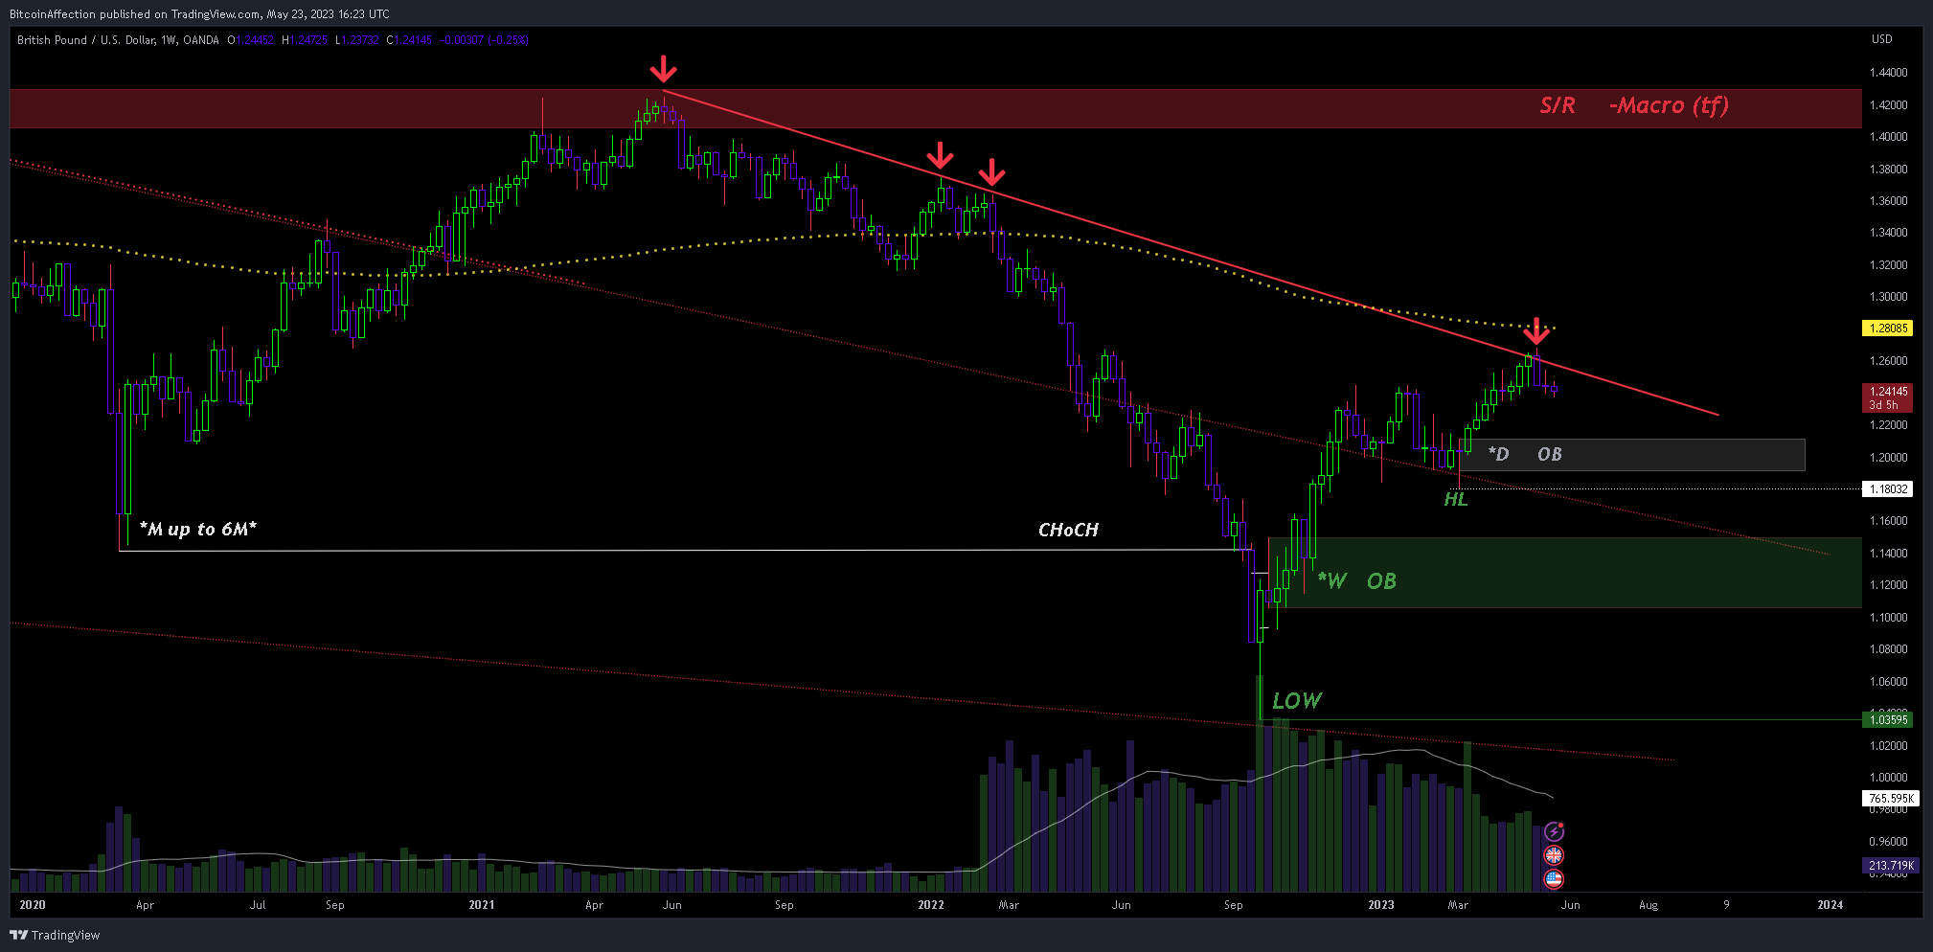Click the 2020 label on time axis

coord(33,905)
